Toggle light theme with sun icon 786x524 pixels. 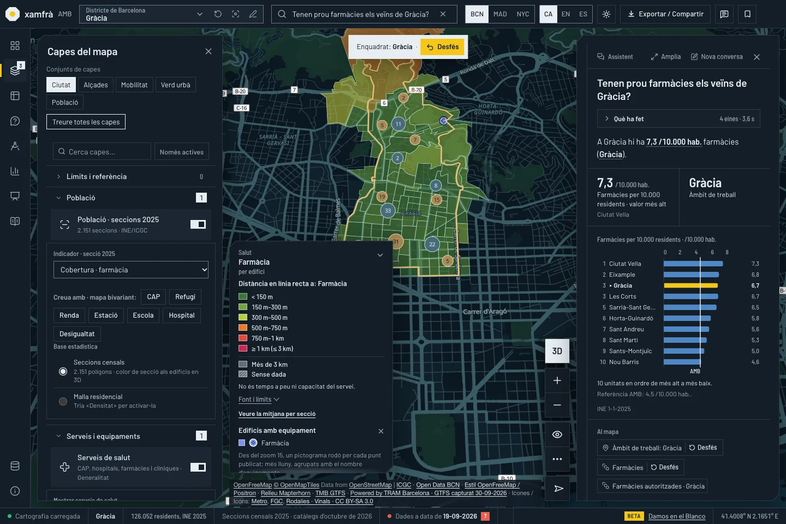[x=606, y=14]
